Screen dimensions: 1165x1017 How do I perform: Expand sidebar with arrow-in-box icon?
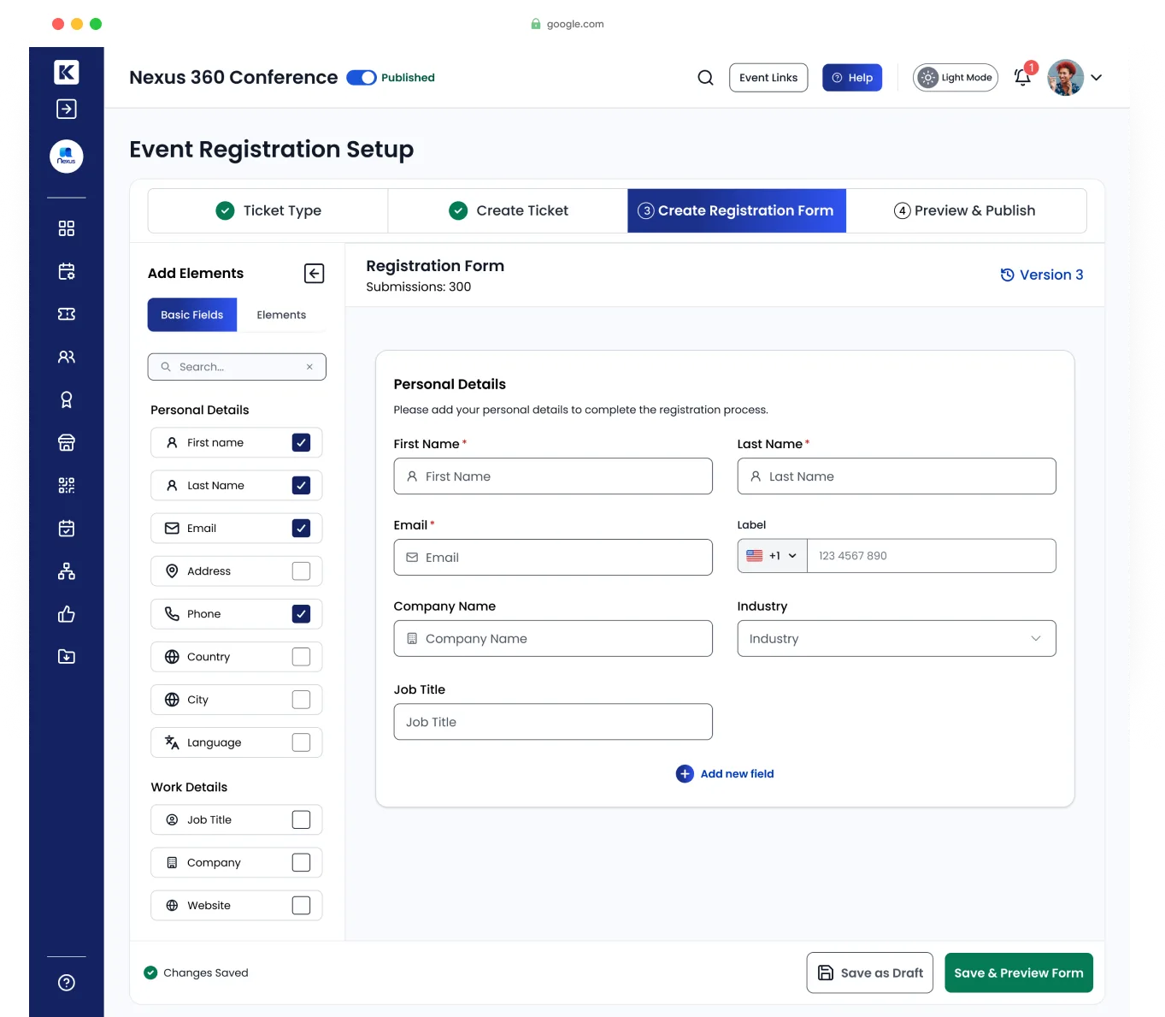[x=67, y=109]
